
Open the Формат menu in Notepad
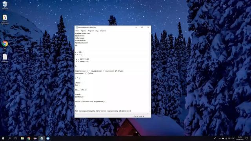[x=91, y=31]
